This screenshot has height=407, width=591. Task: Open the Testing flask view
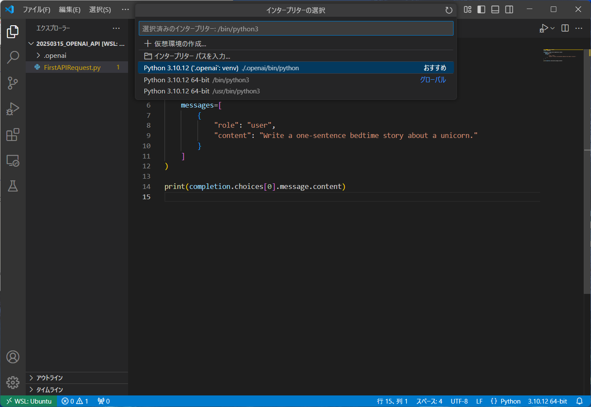click(x=13, y=186)
